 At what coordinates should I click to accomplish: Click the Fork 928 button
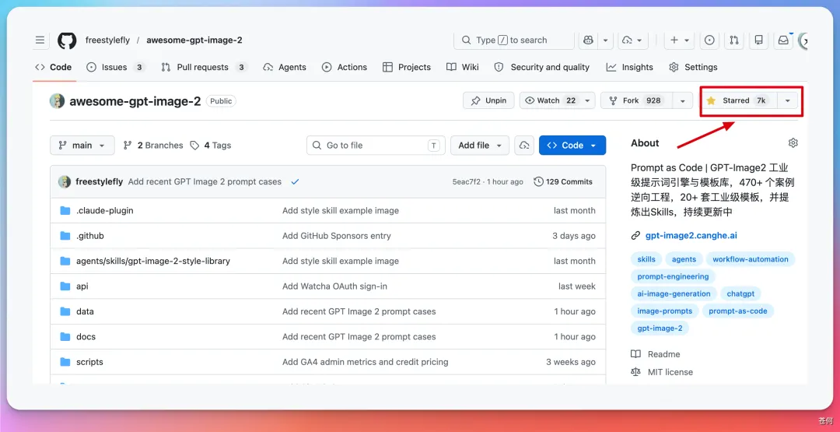pyautogui.click(x=636, y=100)
